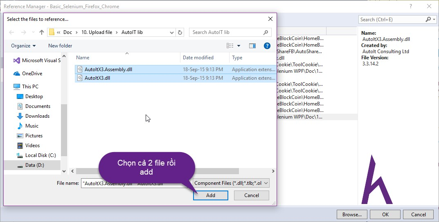Toggle the preview pane

pos(252,46)
